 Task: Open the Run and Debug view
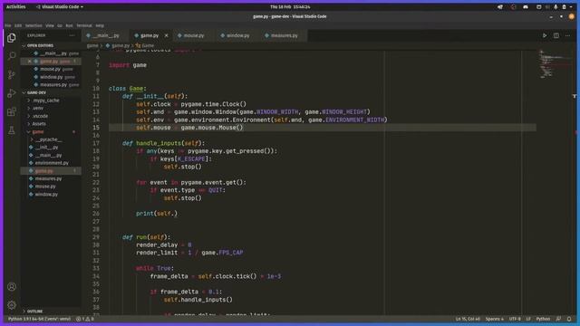[12, 93]
